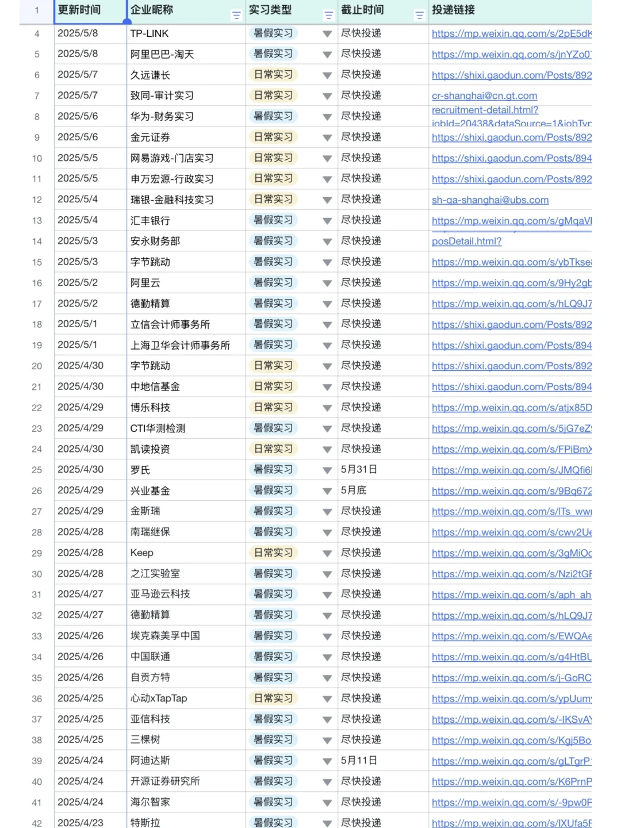The image size is (621, 828).
Task: Select company cell 亚马逊云科技
Action: (x=186, y=595)
